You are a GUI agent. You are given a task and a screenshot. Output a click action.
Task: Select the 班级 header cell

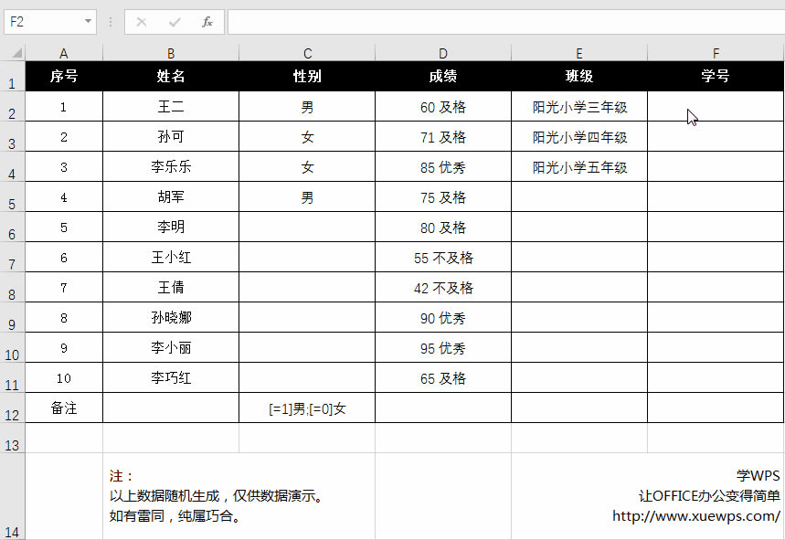578,77
